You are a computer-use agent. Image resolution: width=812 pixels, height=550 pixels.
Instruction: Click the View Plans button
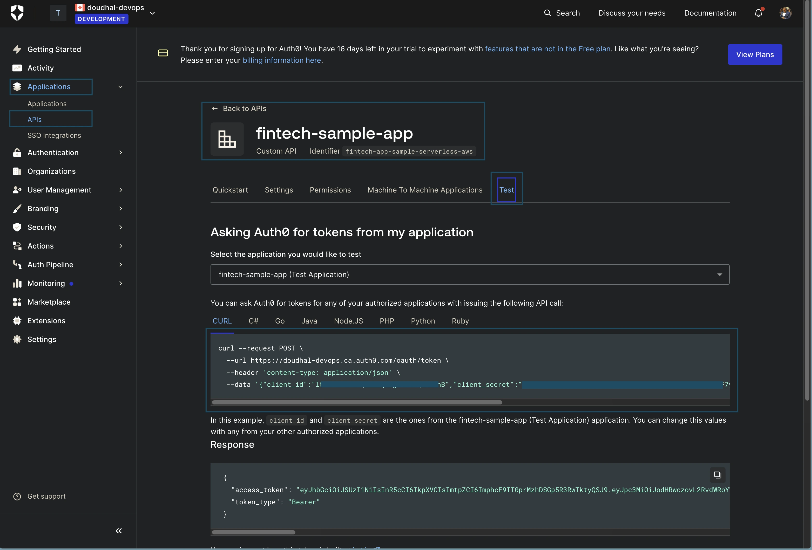pos(755,54)
